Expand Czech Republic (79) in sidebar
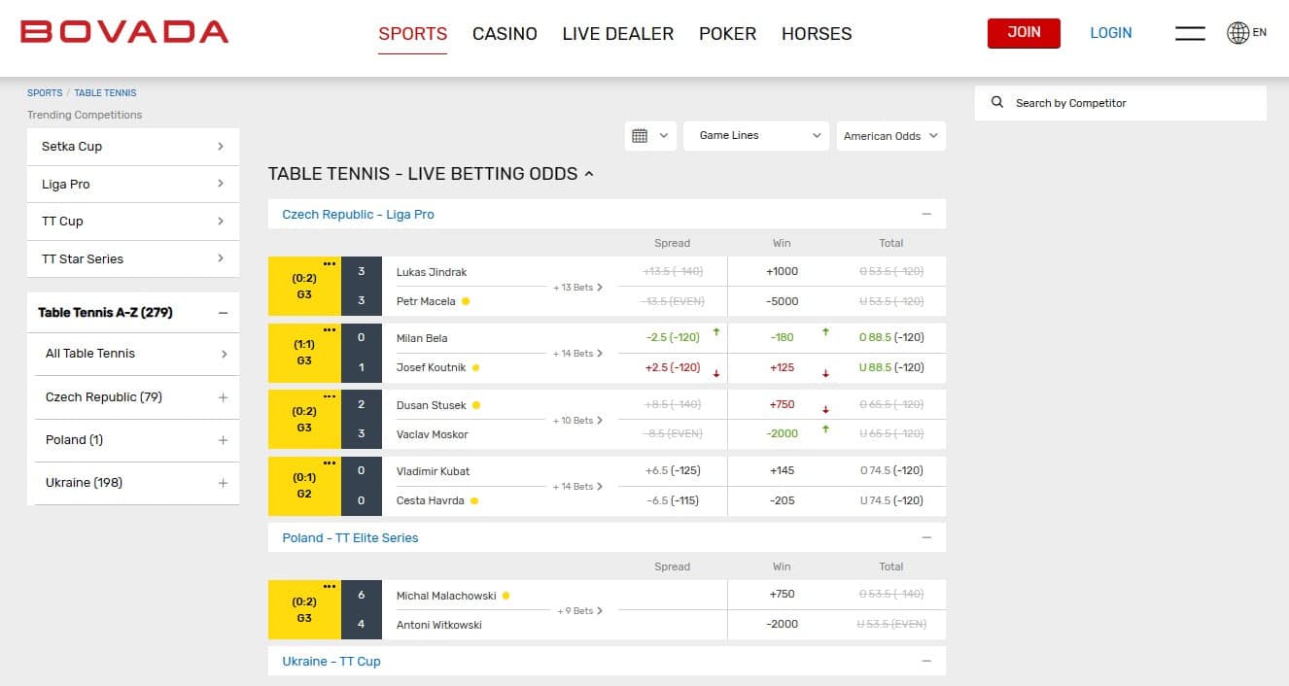1289x686 pixels. (x=223, y=397)
